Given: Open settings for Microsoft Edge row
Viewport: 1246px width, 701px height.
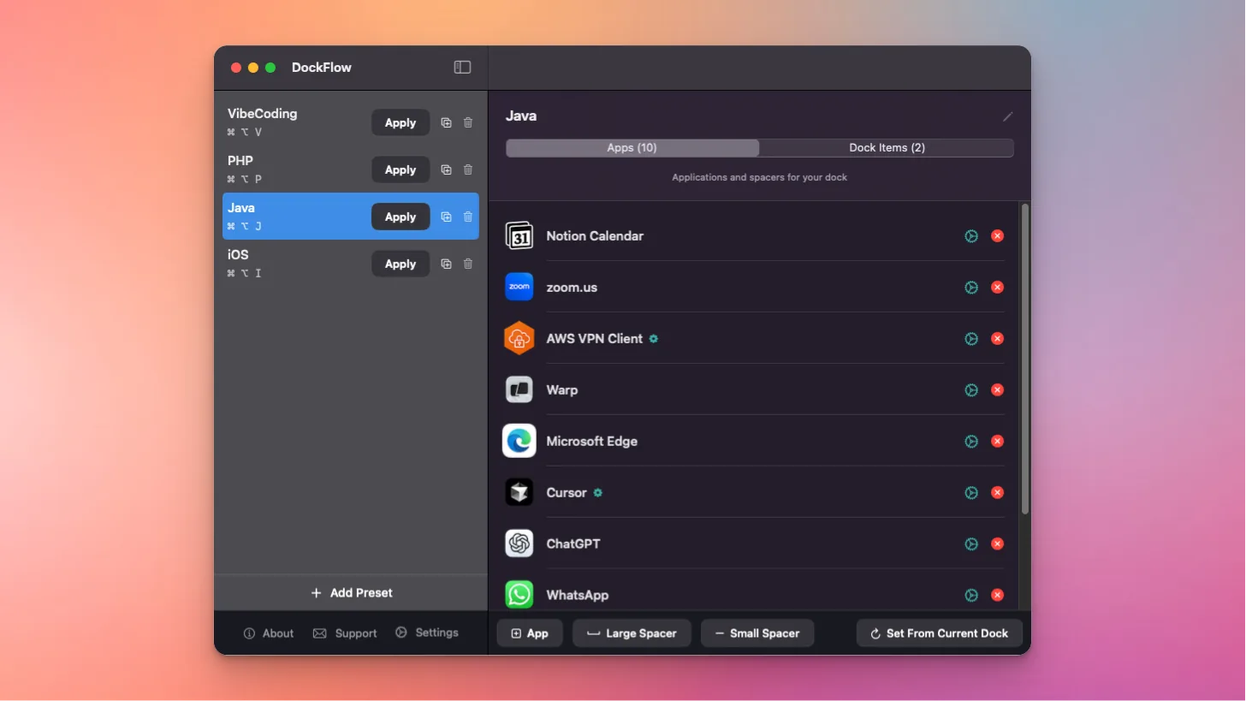Looking at the screenshot, I should (971, 442).
